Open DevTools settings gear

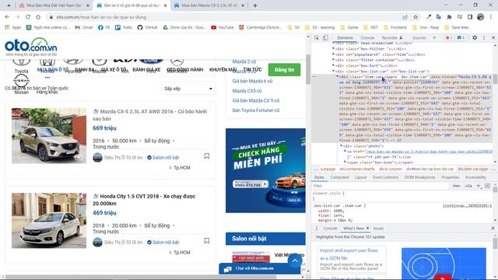coord(475,37)
